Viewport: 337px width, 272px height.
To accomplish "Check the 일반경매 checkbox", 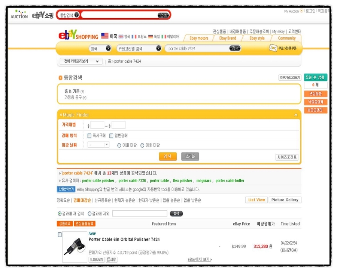I will coord(111,136).
